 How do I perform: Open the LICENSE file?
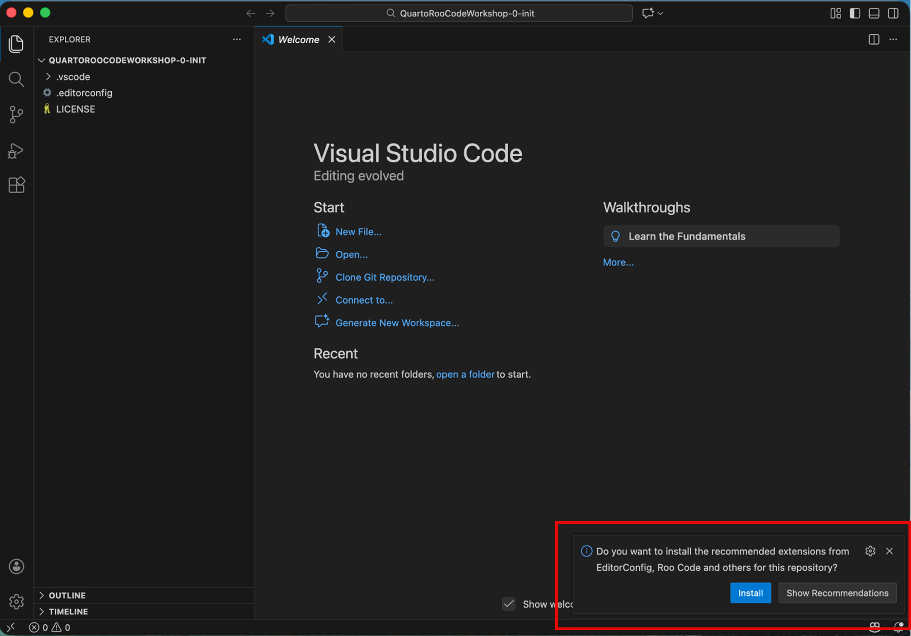pos(75,109)
